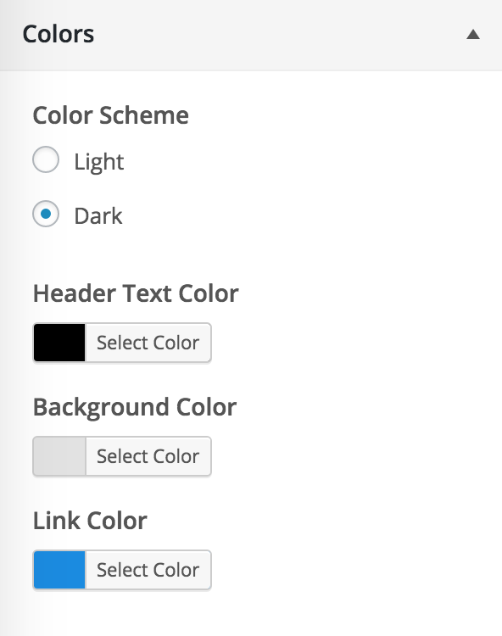Screen dimensions: 502x636
Task: Select the Light color scheme radio button
Action: 46,159
